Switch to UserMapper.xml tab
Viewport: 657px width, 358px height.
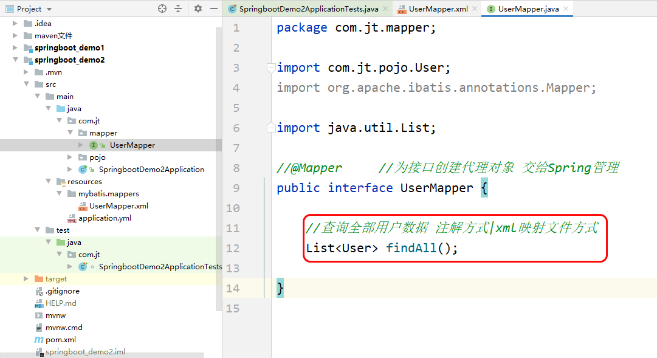coord(438,9)
